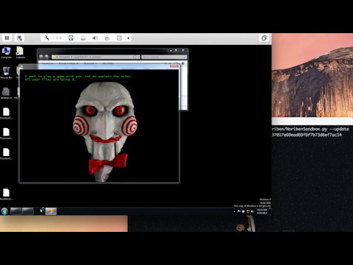Toggle the VM sound speaker icon
Screen dimensions: 353x265
(95, 38)
